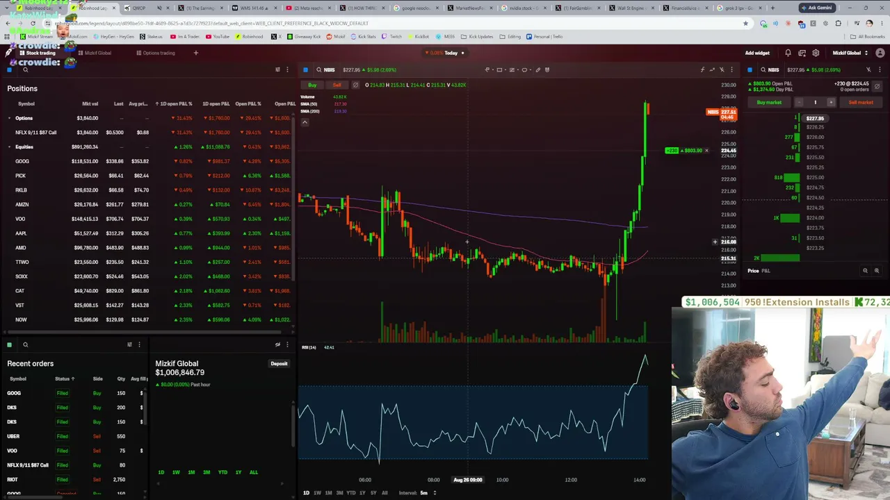Viewport: 890px width, 500px height.
Task: Open the Recent orders widget three-dot menu
Action: click(x=139, y=344)
